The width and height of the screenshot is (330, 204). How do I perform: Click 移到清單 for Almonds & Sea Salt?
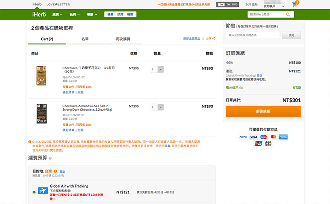[68, 130]
